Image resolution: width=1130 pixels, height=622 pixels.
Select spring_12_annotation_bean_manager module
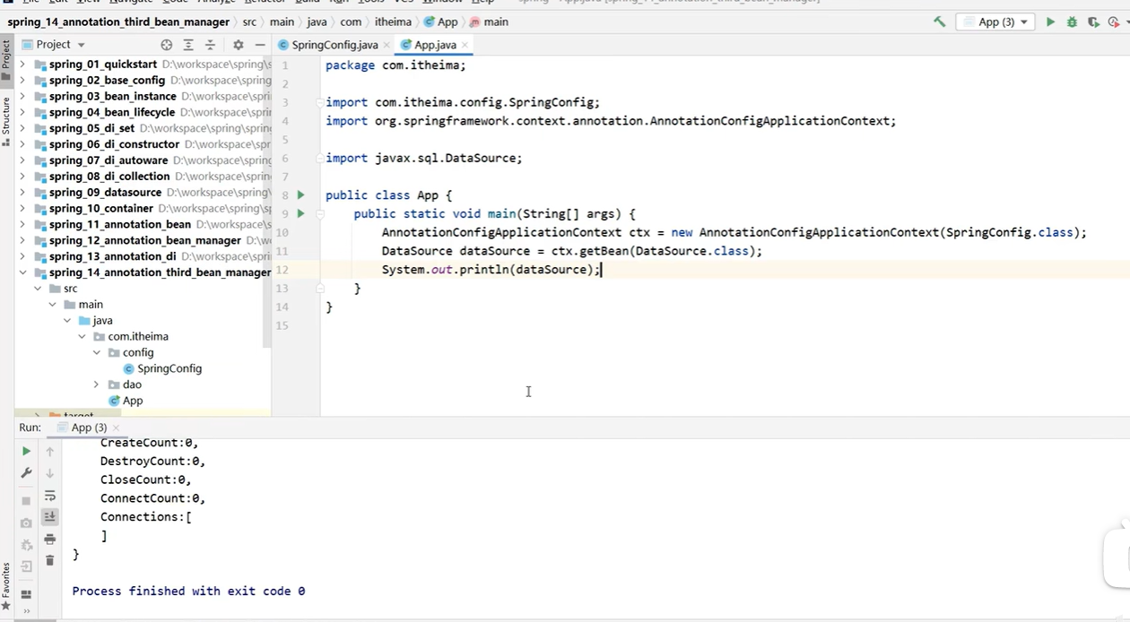[x=145, y=240]
